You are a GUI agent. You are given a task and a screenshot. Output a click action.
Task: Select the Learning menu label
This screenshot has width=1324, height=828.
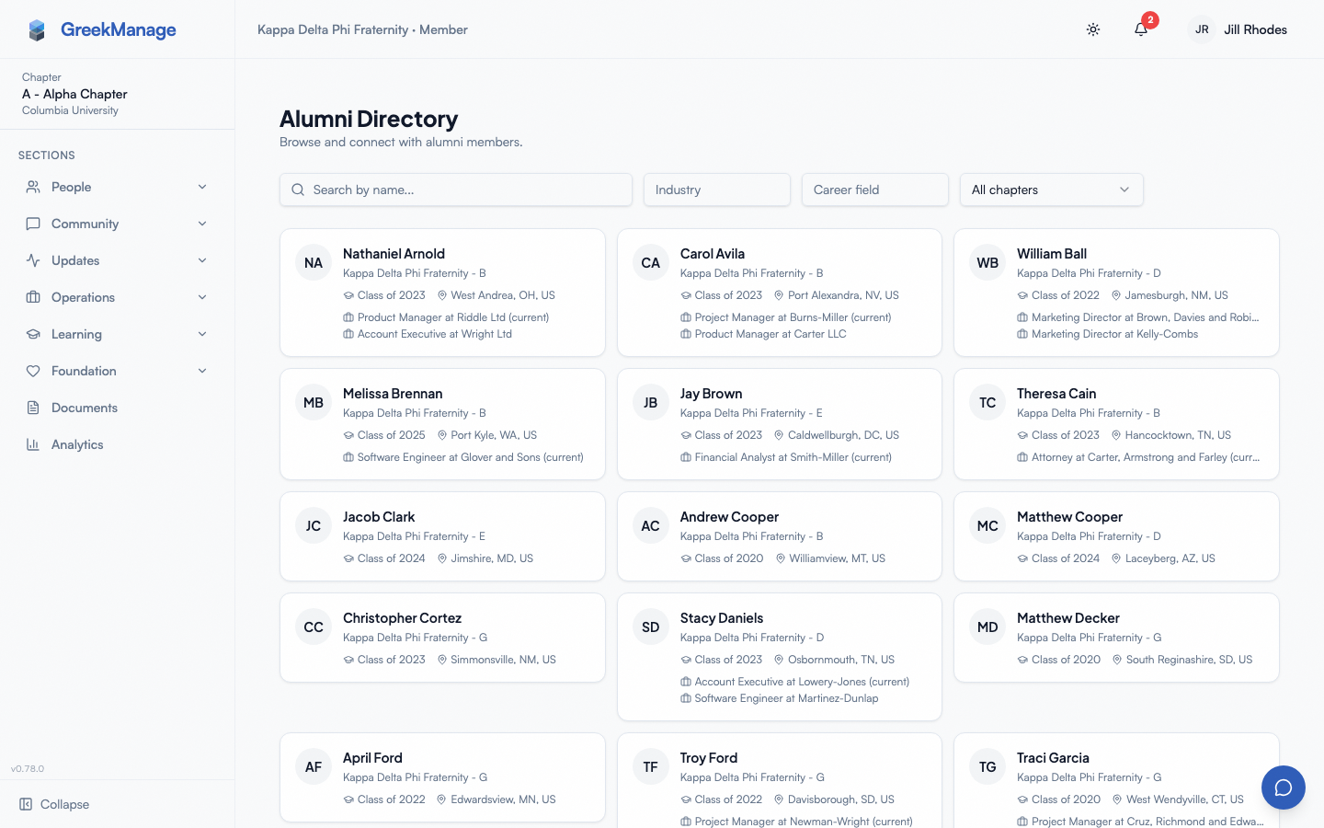point(76,334)
